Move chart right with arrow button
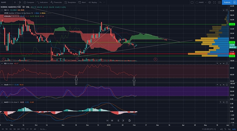Viewport: 237px width, 131px height. (123, 120)
